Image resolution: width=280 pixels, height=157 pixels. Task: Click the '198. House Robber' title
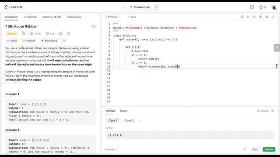click(x=21, y=26)
